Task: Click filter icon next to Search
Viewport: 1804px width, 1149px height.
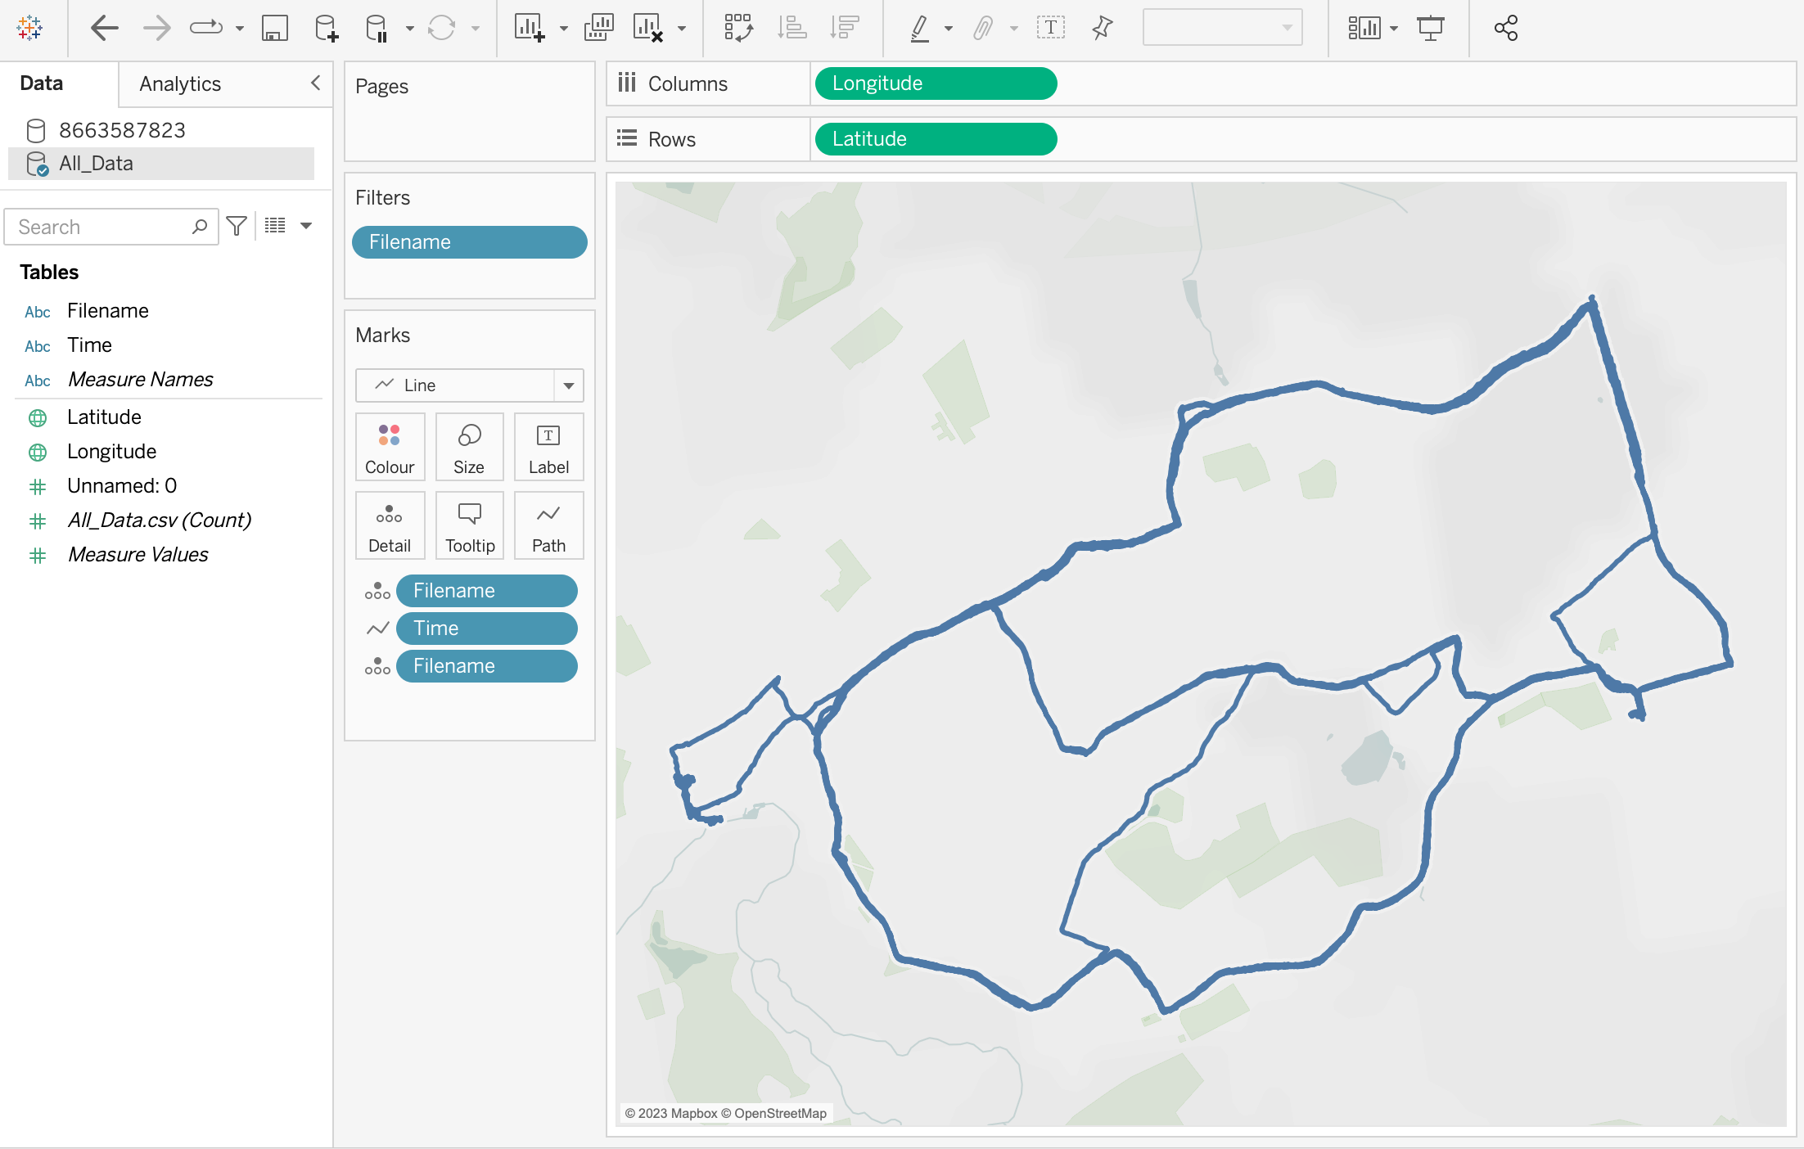Action: point(237,226)
